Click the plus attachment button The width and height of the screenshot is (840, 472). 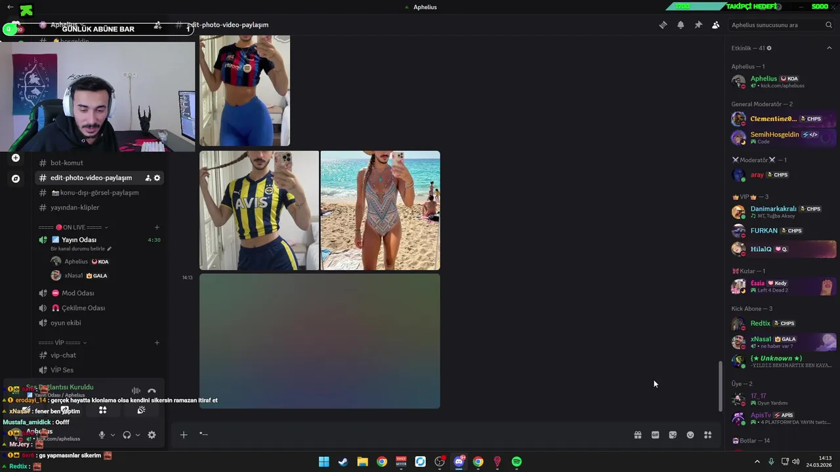tap(184, 435)
